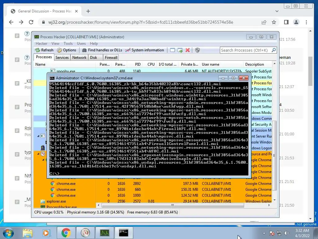Switch to the Services tab
Viewport: 318px width, 239px height.
[x=62, y=58]
